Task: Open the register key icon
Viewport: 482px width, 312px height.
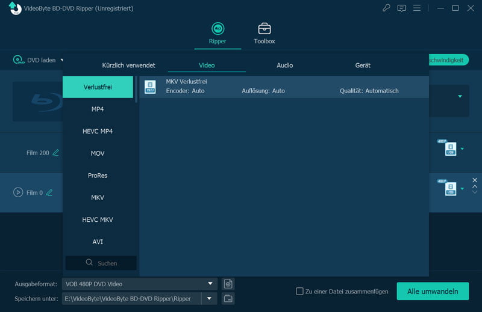Action: pos(386,8)
